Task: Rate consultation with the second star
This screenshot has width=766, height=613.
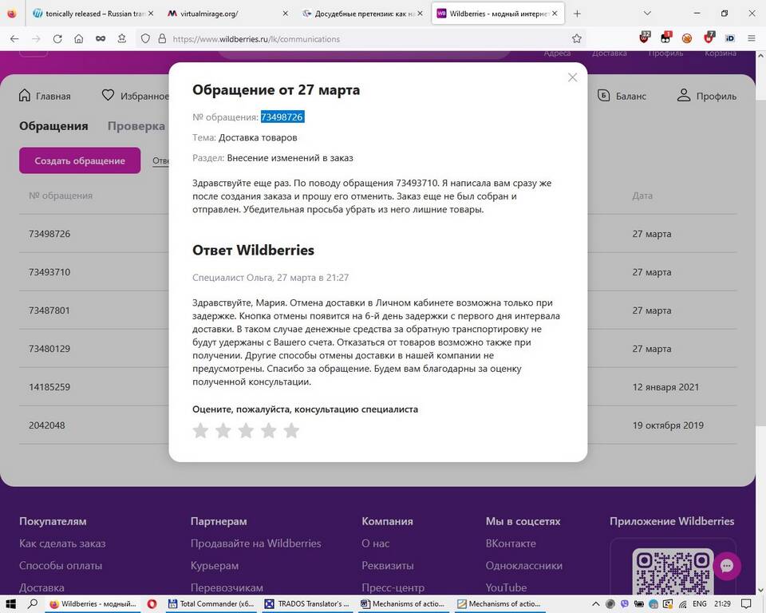Action: tap(223, 431)
